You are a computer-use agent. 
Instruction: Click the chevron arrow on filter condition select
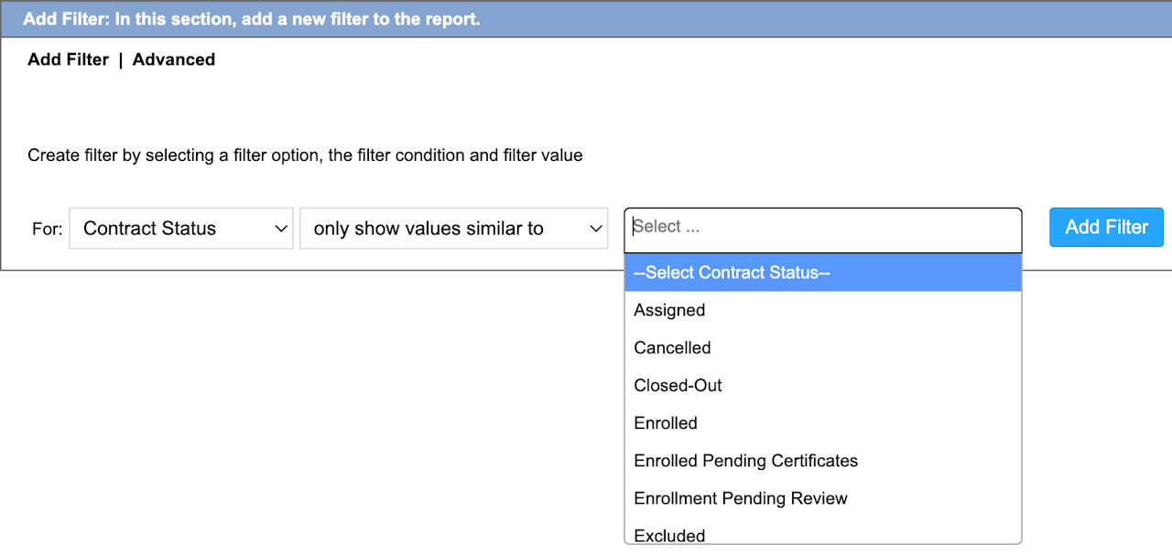[x=596, y=229]
